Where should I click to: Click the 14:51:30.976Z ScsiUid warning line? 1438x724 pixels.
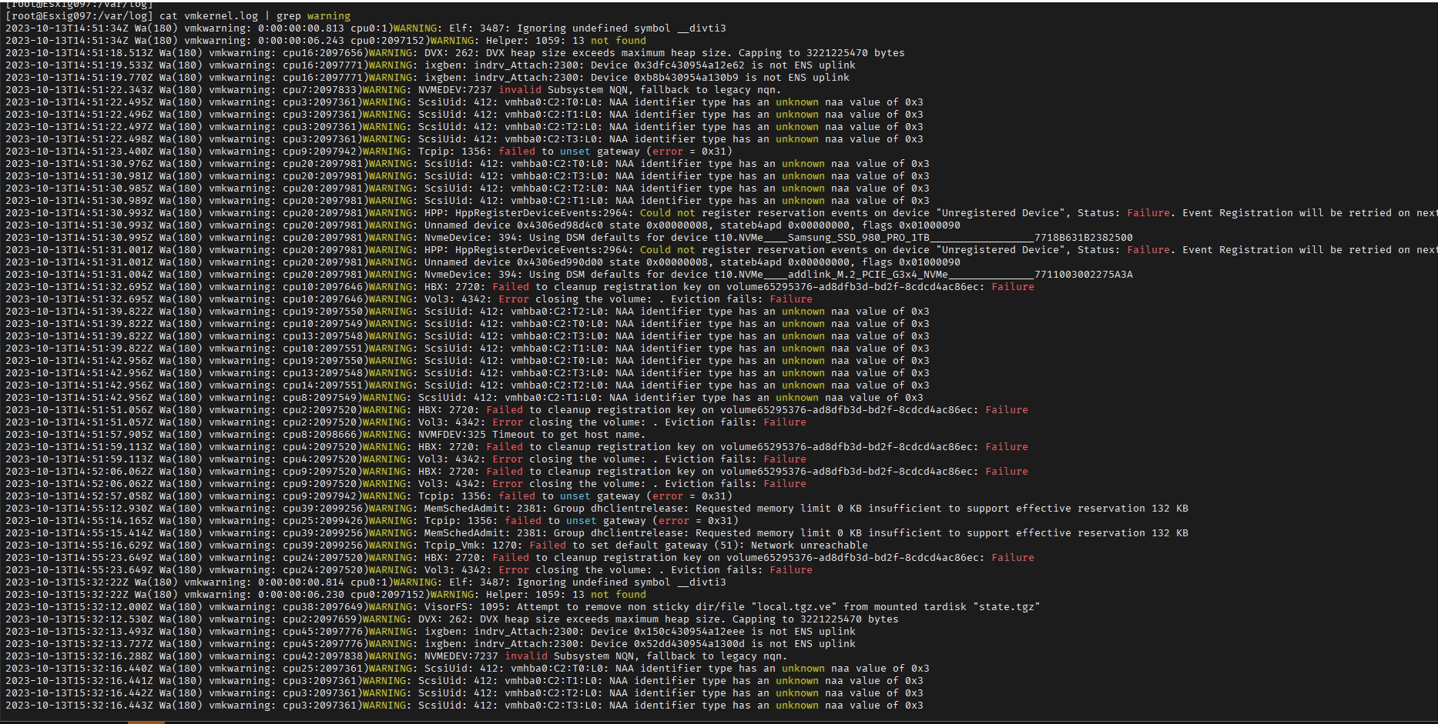(468, 164)
